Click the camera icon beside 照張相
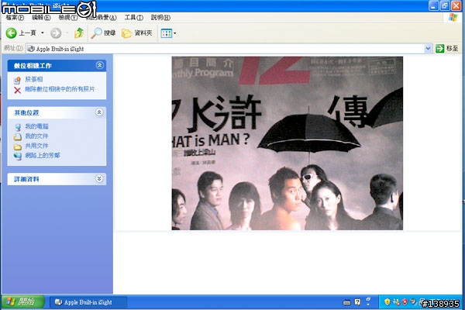This screenshot has width=465, height=310. coord(17,80)
